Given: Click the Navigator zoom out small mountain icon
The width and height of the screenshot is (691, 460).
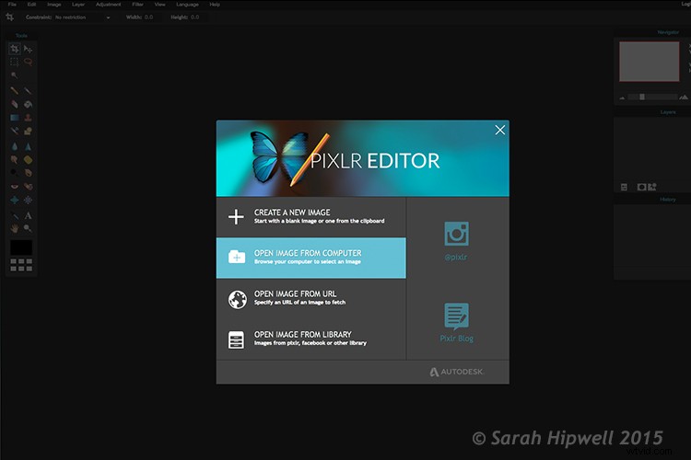Looking at the screenshot, I should click(x=622, y=98).
